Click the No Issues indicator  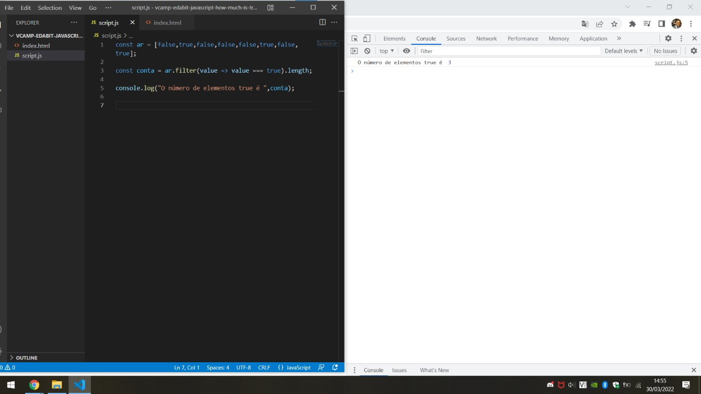tap(665, 50)
